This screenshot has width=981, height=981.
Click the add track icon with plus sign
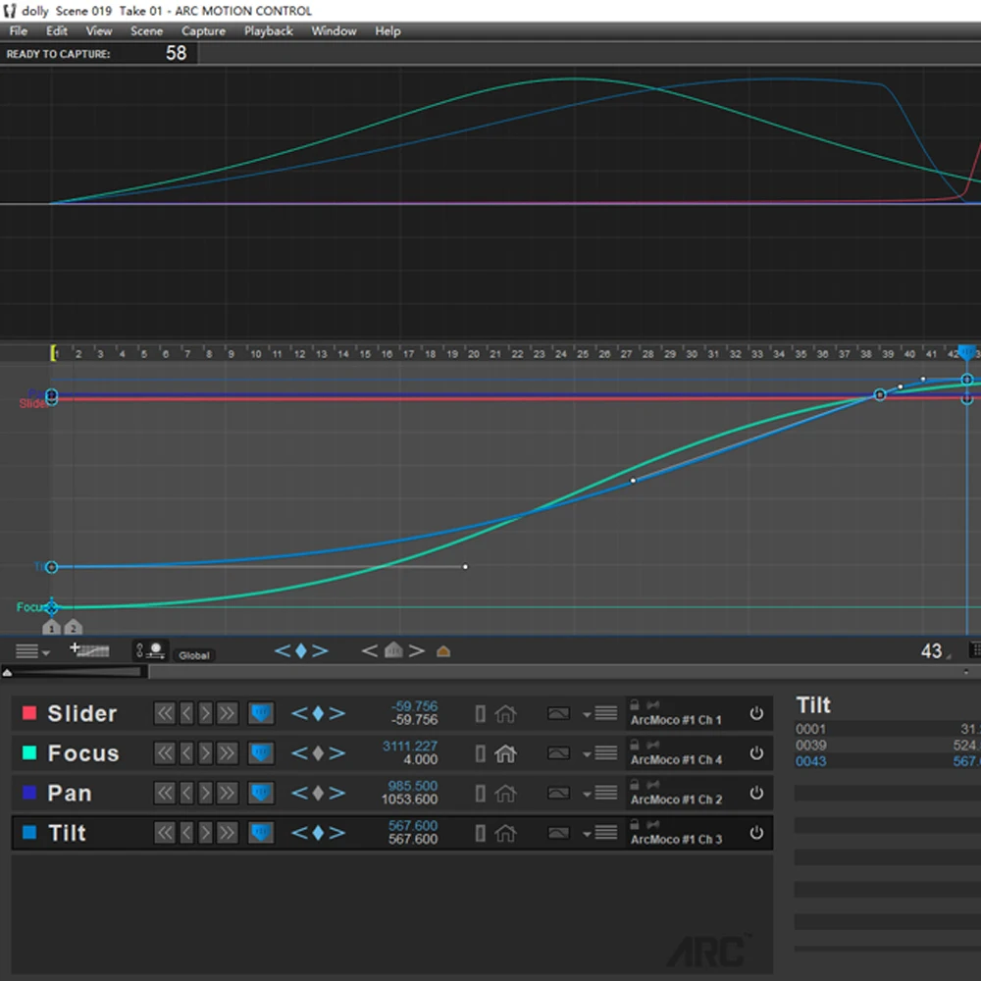(x=89, y=650)
